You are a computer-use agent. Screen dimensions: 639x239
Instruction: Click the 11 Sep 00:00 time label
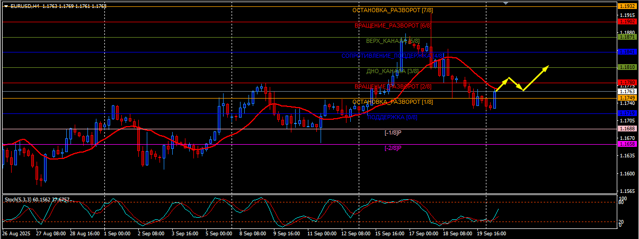tap(322, 233)
